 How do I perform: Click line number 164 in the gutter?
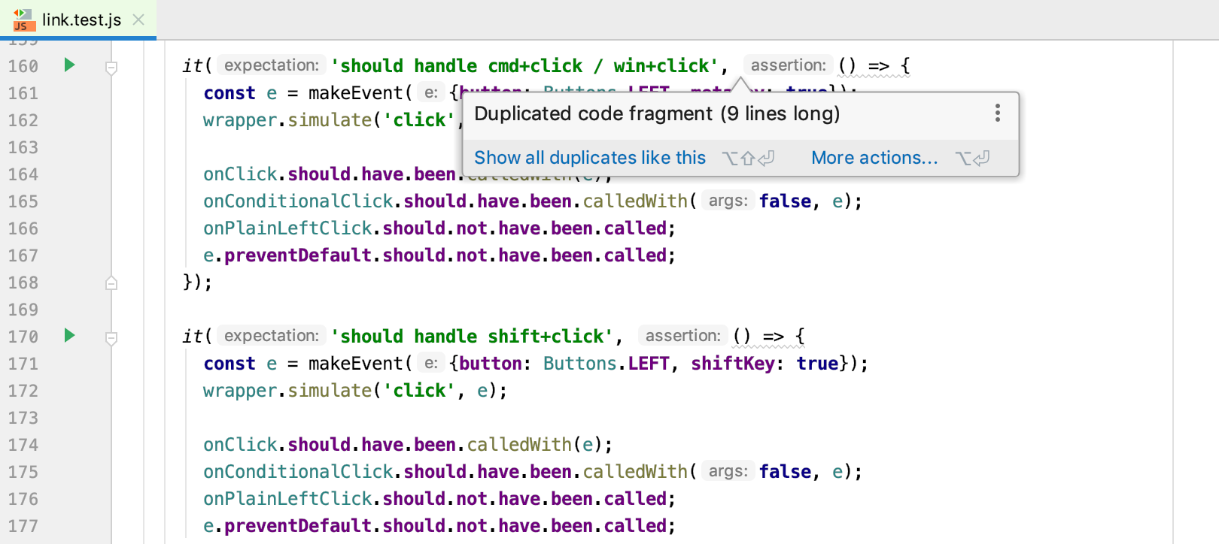coord(23,174)
